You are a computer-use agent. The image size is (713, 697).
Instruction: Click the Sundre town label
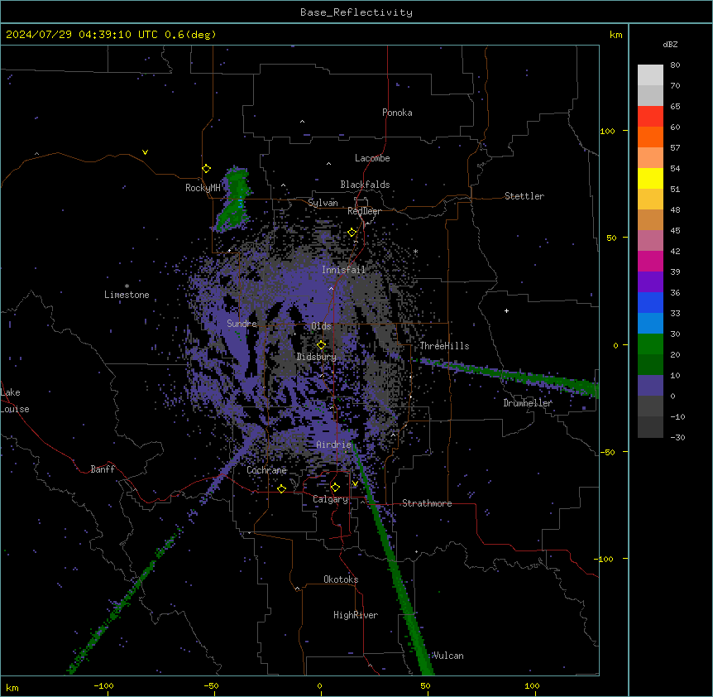(242, 324)
